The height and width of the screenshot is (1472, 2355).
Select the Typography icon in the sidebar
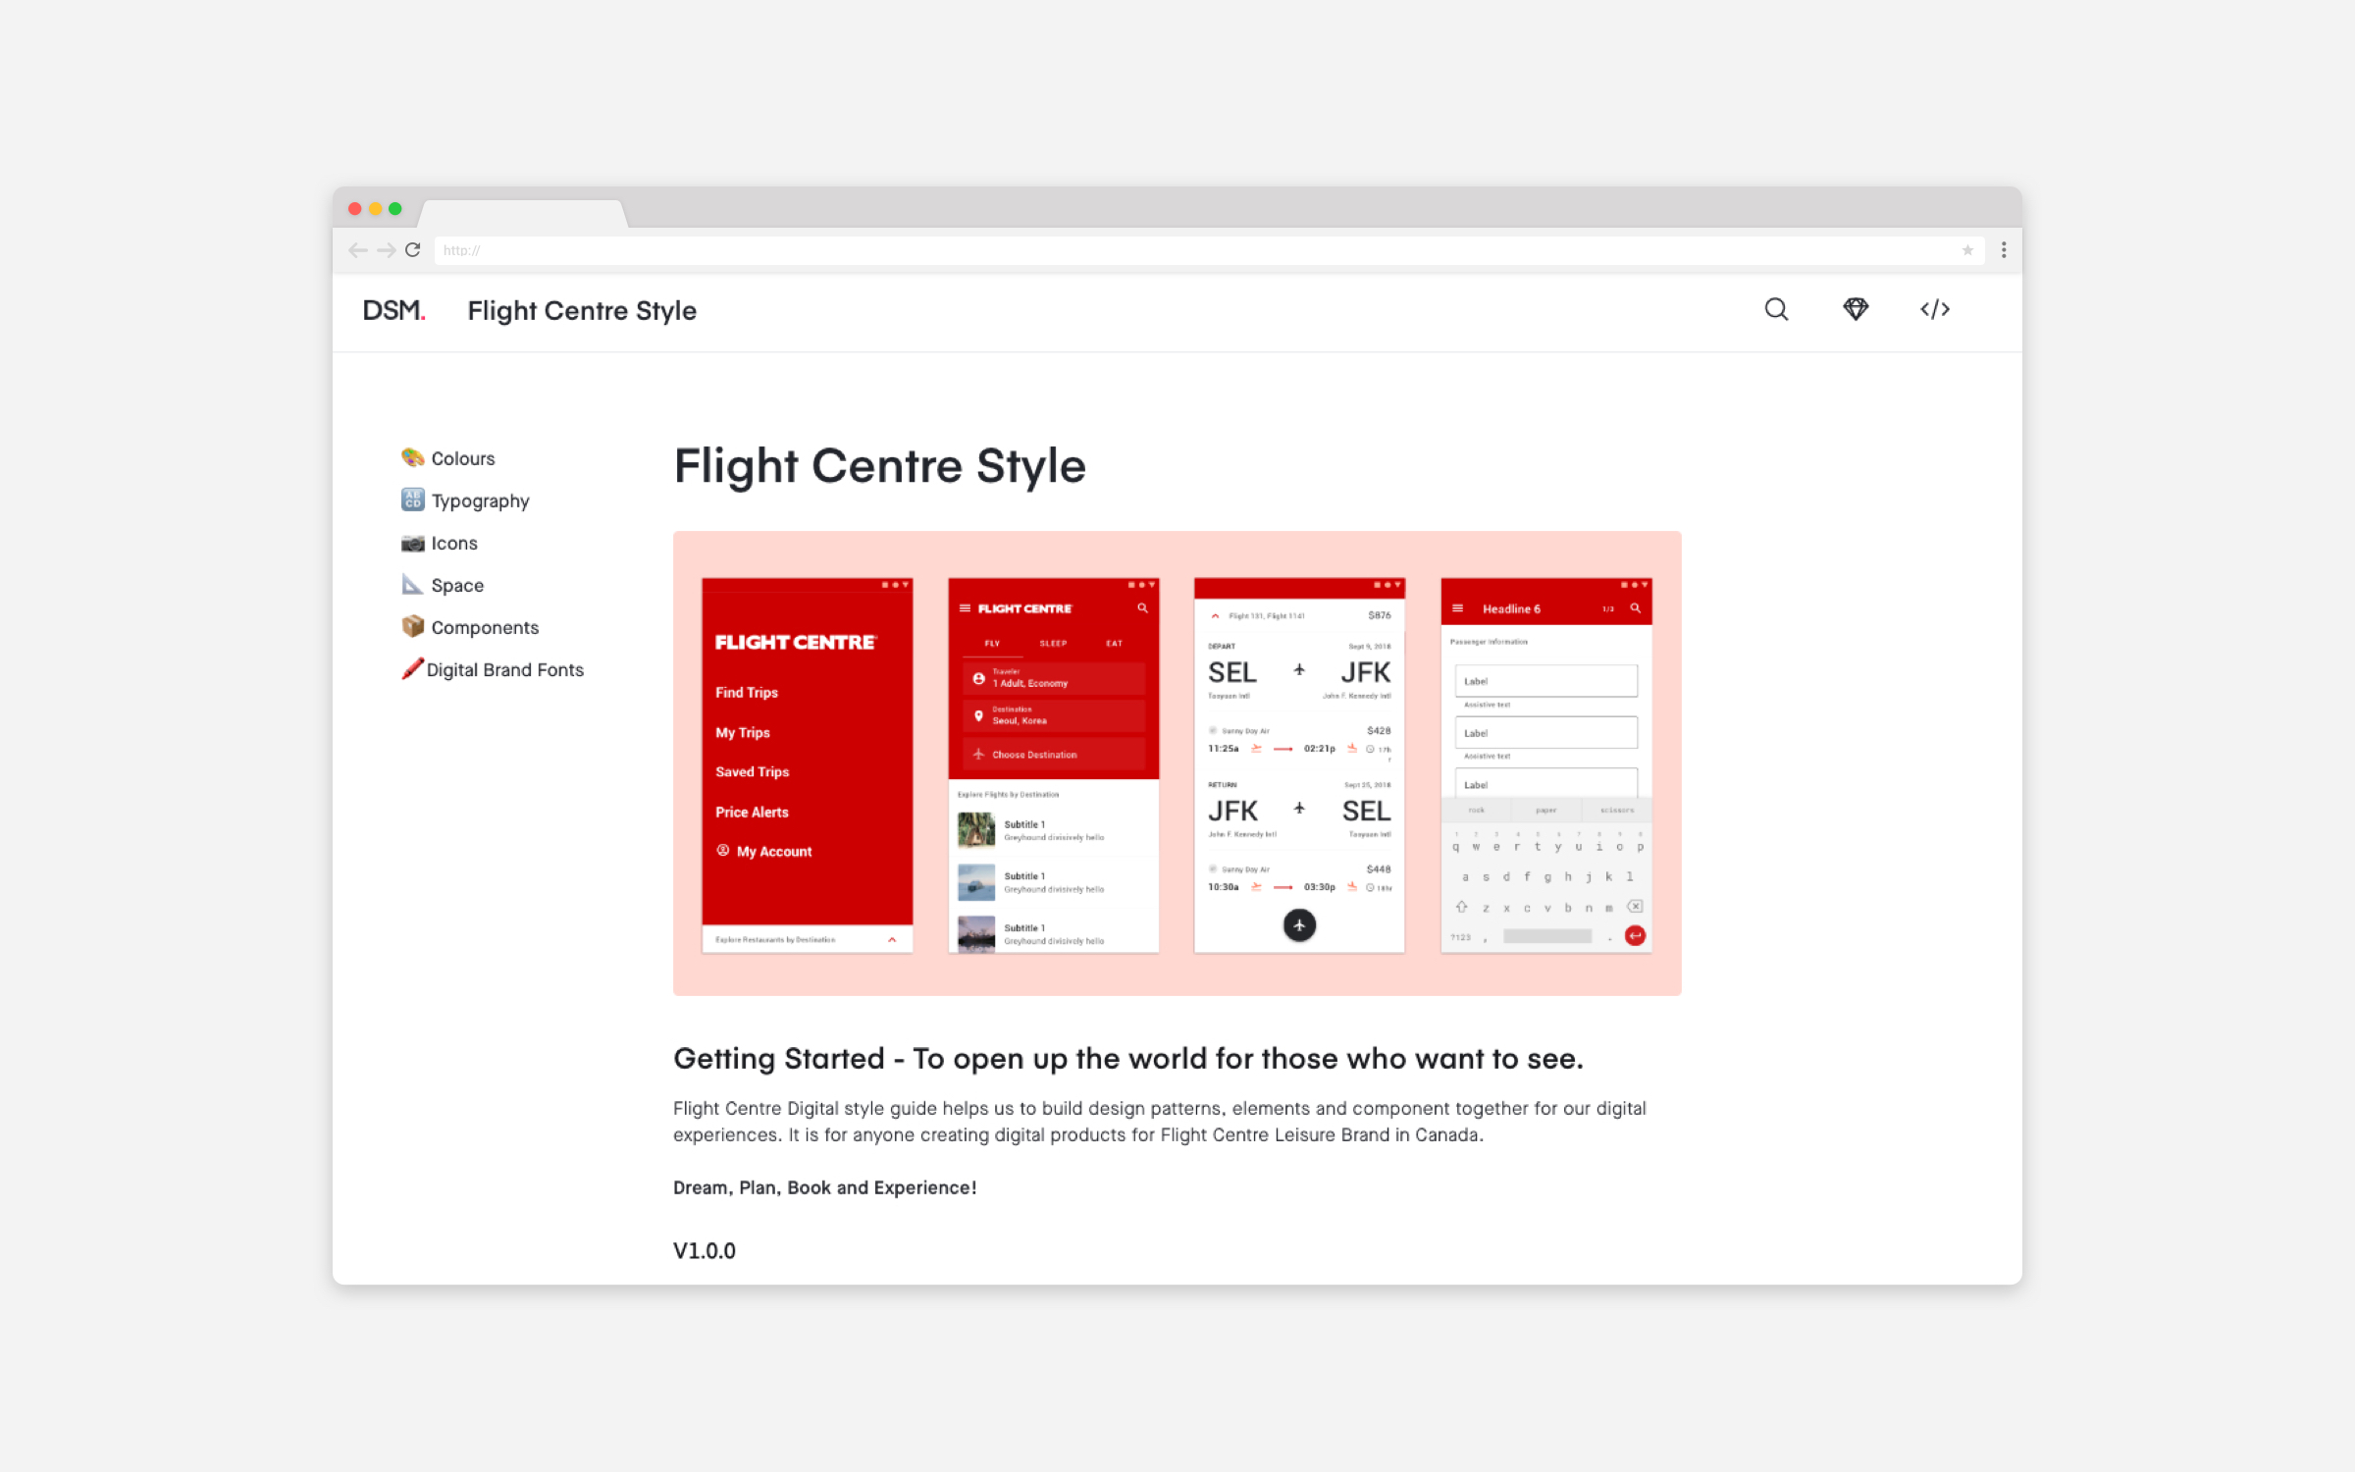click(x=411, y=500)
